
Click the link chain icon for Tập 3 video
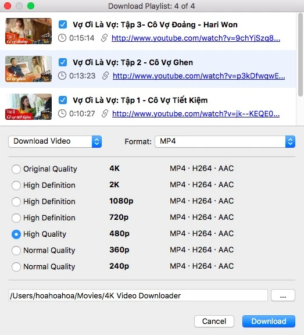(x=104, y=38)
